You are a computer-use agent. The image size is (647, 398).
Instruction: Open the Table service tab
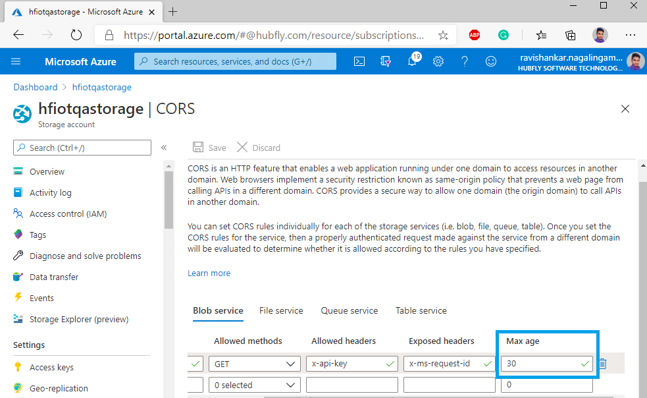[x=421, y=310]
